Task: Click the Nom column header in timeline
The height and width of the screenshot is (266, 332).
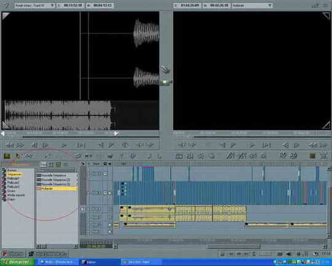Action: click(97, 164)
